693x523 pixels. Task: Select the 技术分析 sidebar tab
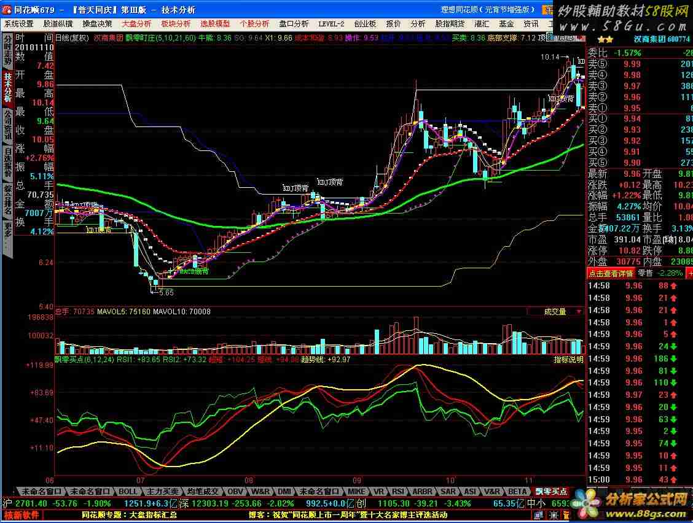(7, 87)
